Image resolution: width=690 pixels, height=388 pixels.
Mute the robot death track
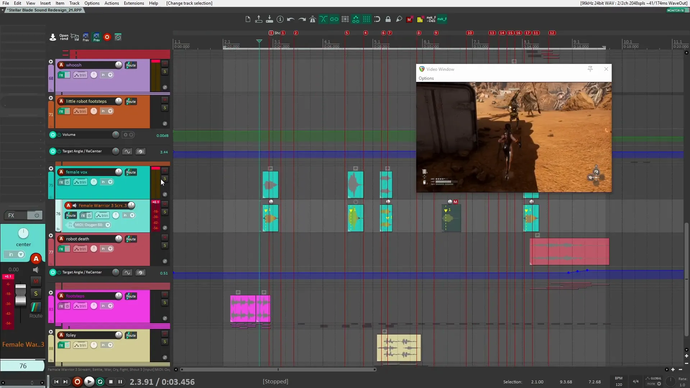pos(165,237)
